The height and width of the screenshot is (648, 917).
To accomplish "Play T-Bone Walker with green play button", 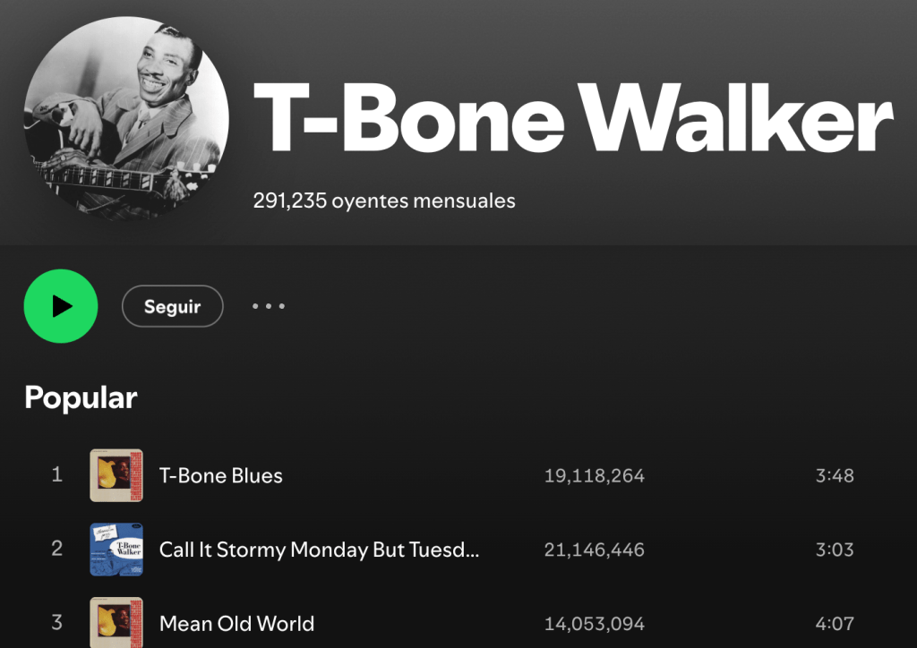I will (61, 306).
